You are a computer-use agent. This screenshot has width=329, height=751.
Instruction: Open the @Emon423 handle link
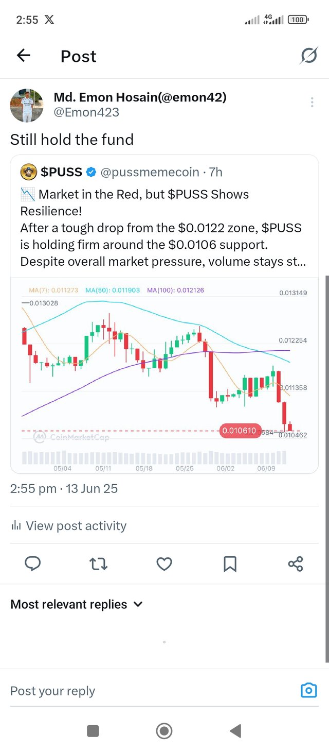click(86, 112)
